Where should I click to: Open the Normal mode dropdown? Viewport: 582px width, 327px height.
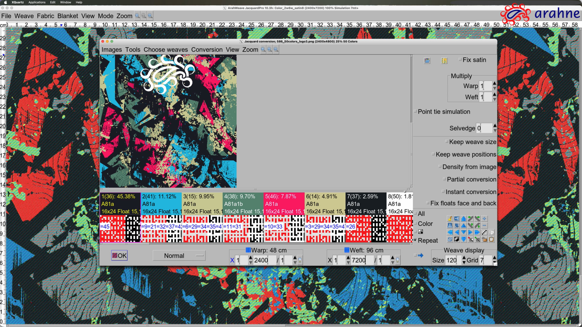tap(179, 256)
